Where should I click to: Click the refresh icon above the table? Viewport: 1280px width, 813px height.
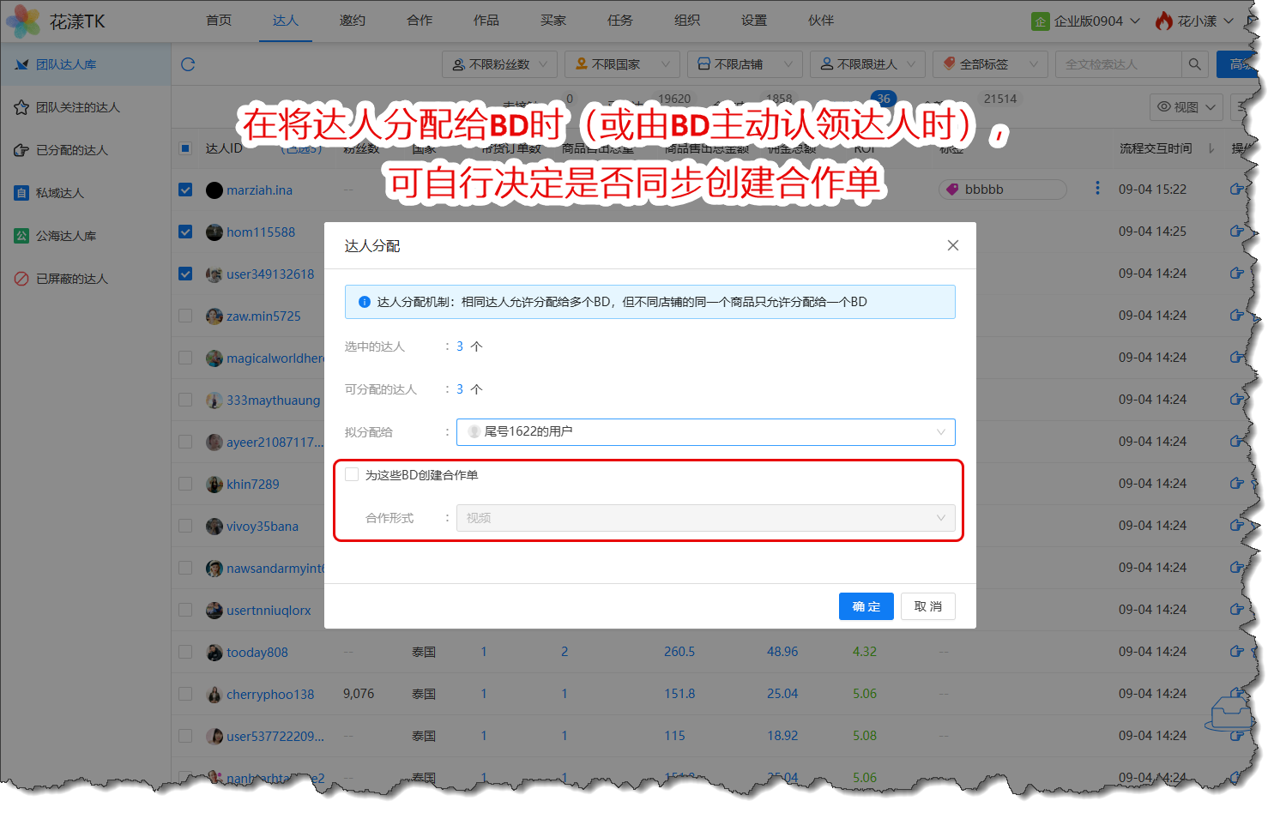click(188, 64)
